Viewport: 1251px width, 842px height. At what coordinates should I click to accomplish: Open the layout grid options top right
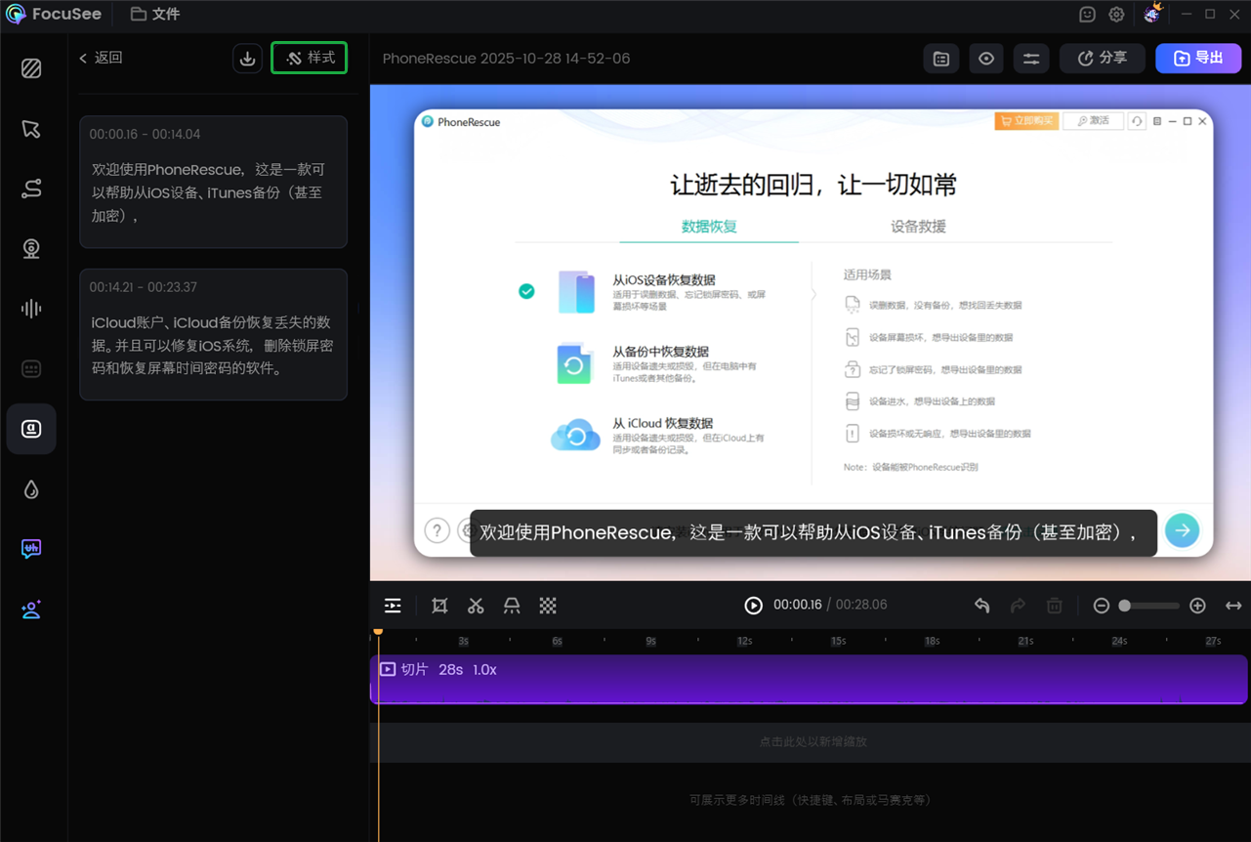pos(940,58)
